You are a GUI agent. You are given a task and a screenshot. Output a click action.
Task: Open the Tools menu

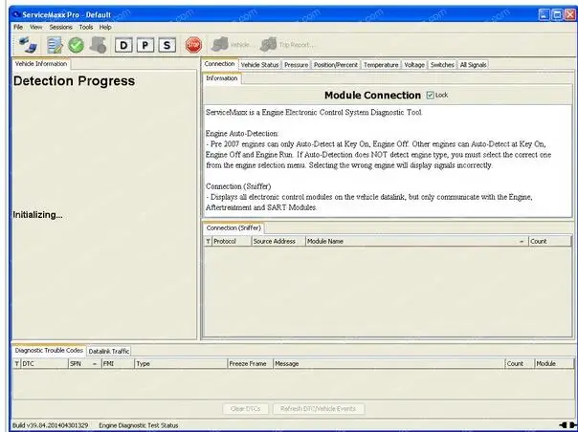[x=86, y=27]
